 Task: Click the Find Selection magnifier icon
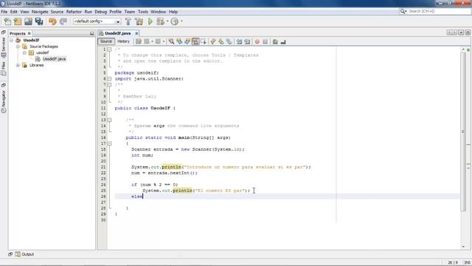[171, 41]
